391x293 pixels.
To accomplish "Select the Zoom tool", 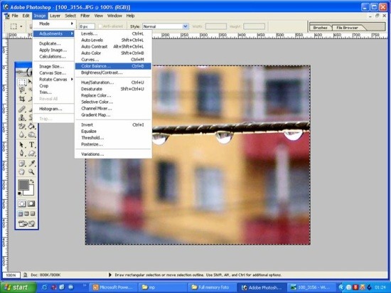I will point(32,172).
